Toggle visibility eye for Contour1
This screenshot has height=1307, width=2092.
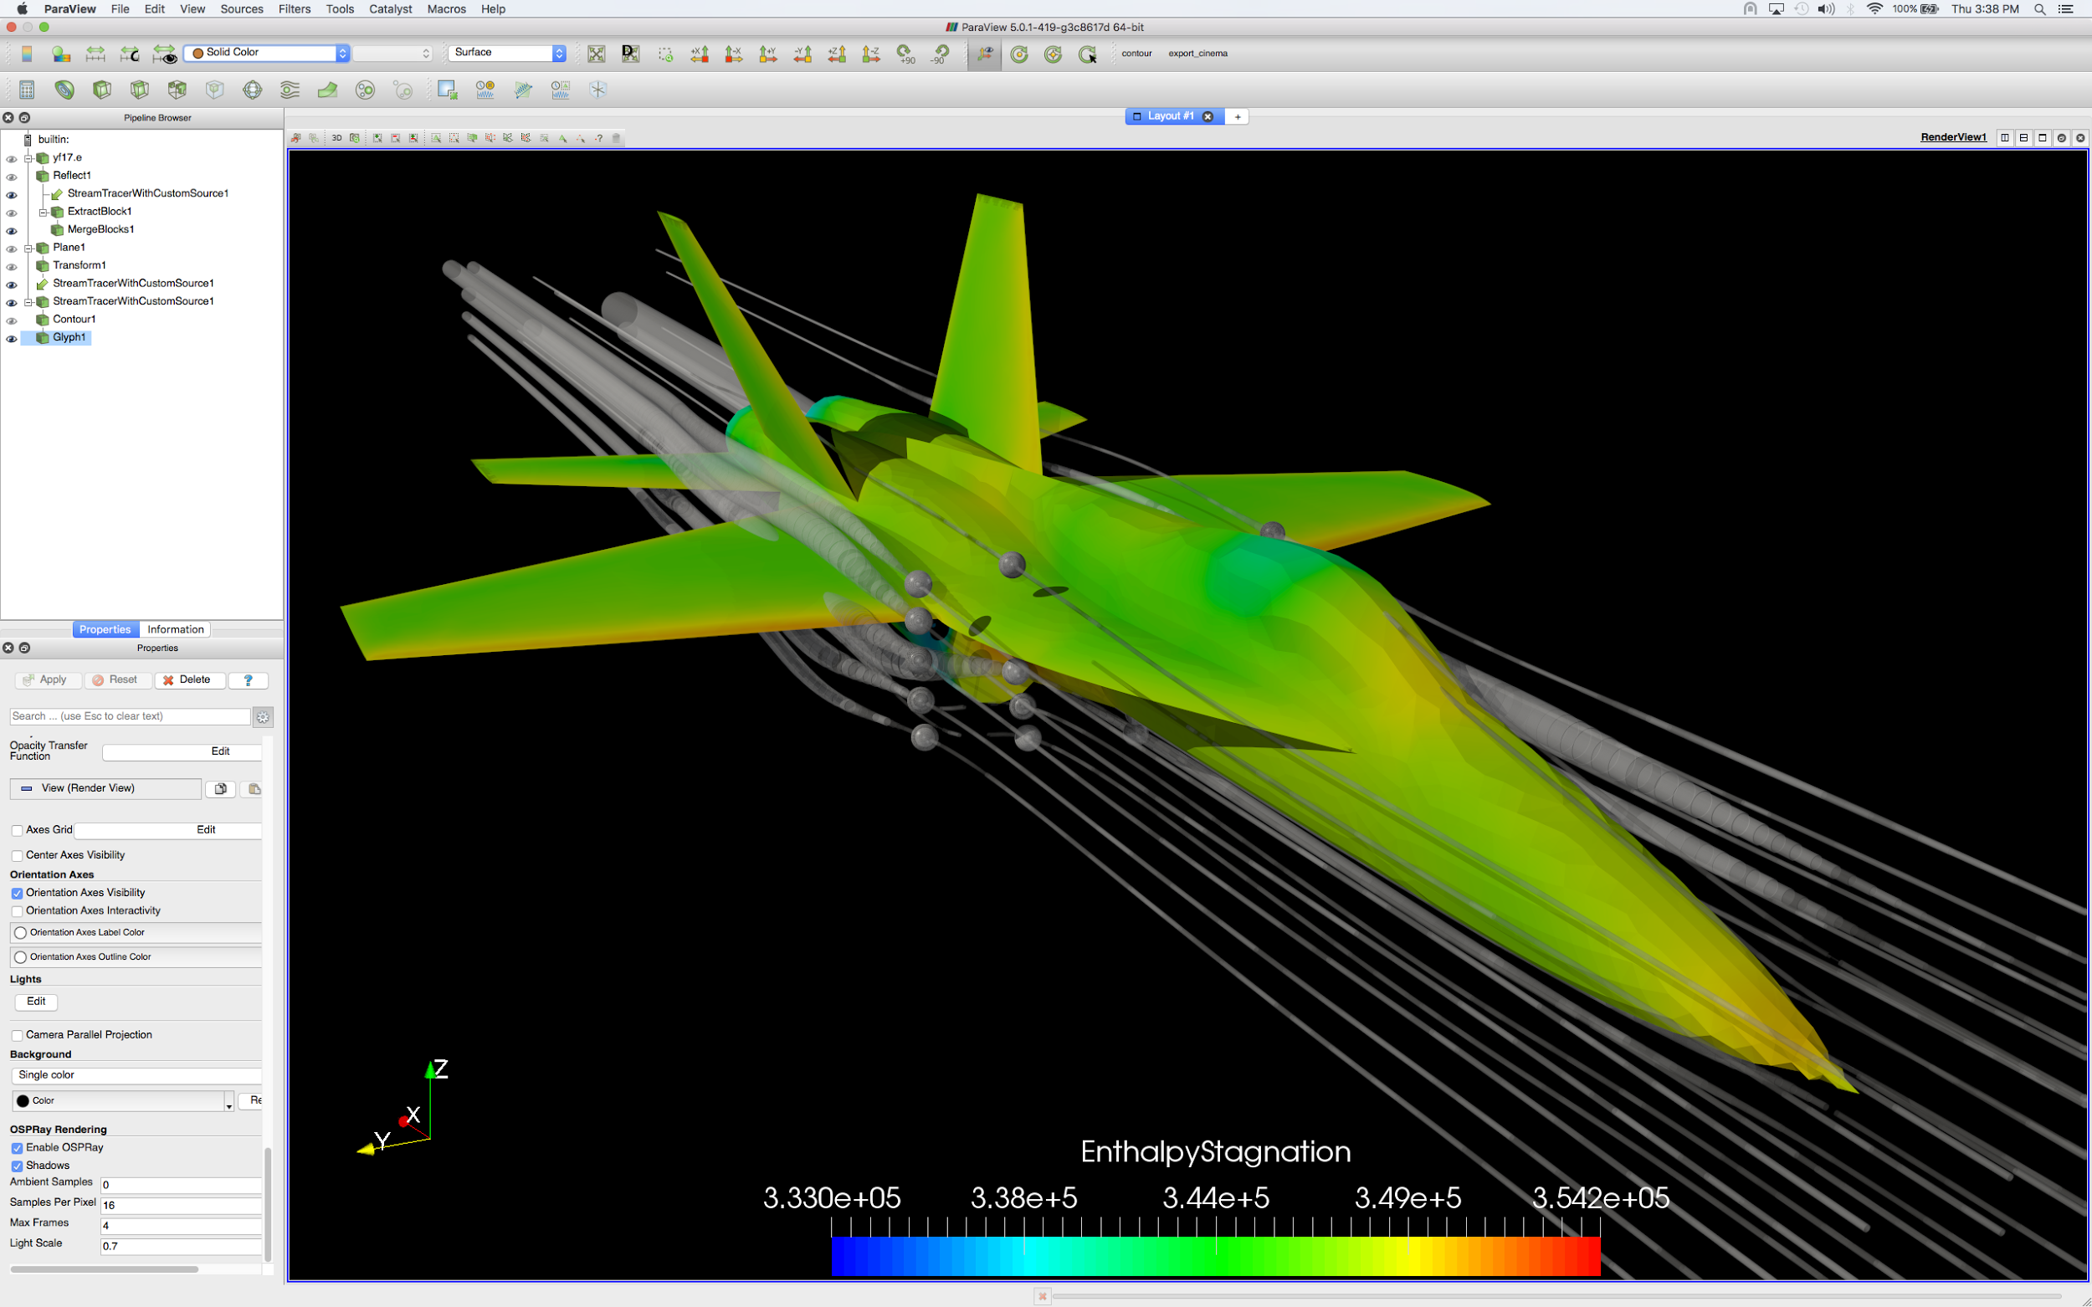point(11,320)
